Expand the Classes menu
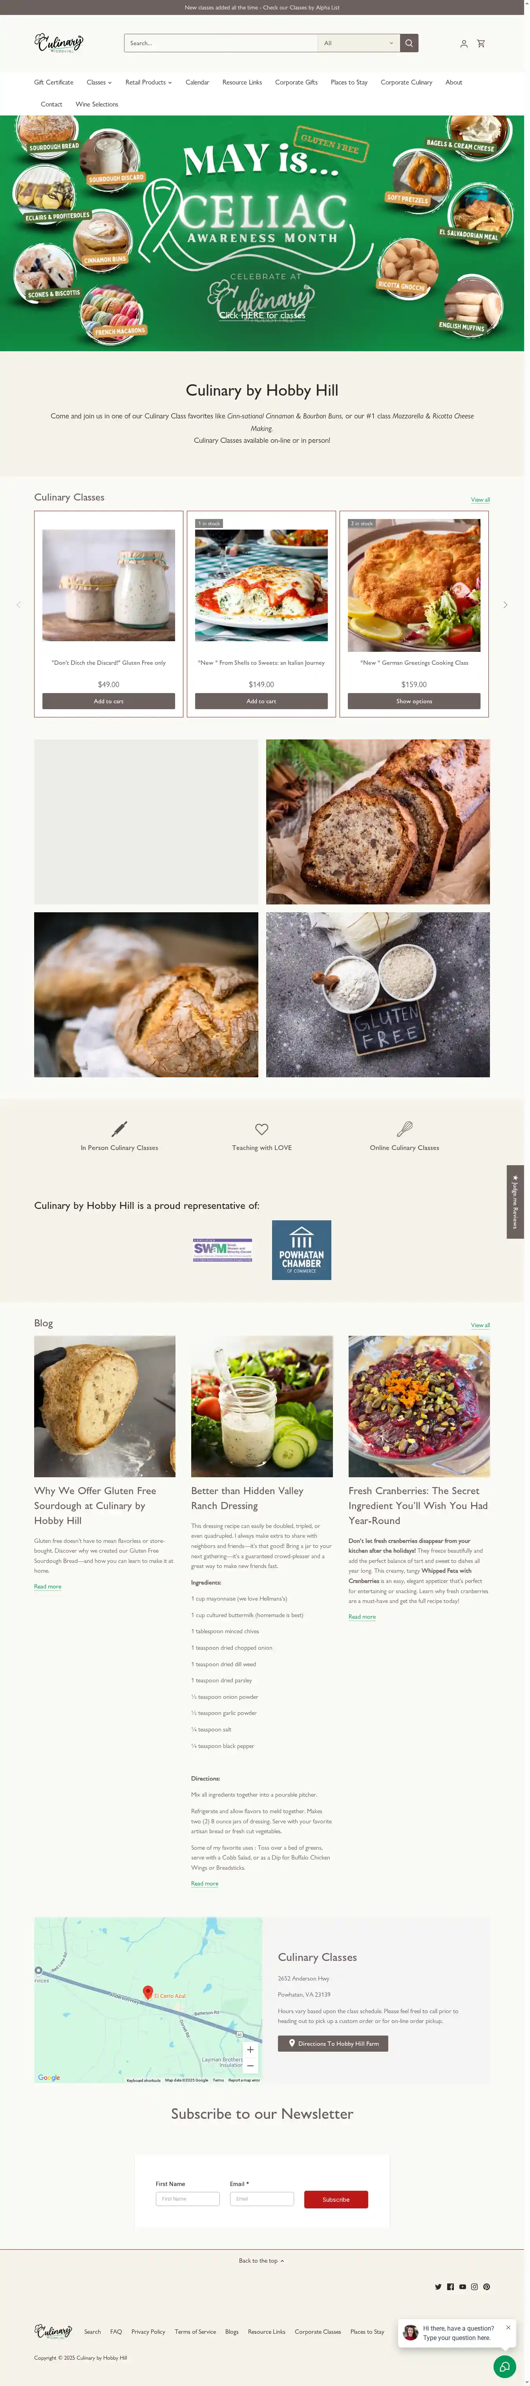530x2386 pixels. 99,83
